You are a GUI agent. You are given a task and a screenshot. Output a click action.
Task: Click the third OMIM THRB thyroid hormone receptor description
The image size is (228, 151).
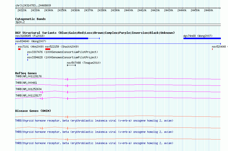point(94,143)
